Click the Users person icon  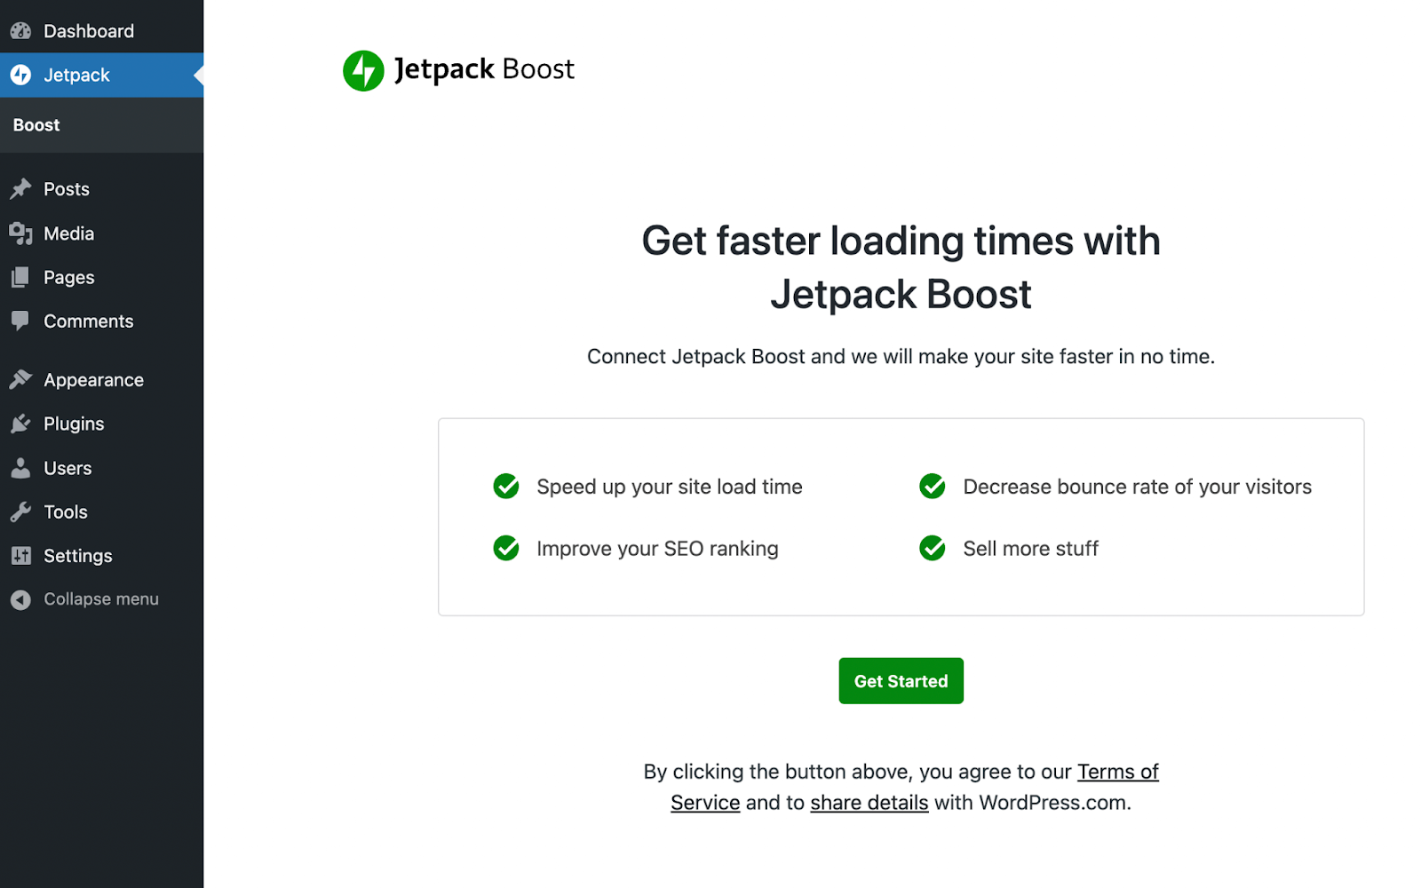coord(21,468)
